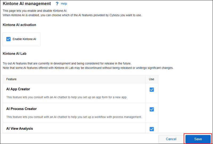Click the AI Process Creator feature name

(x=22, y=109)
